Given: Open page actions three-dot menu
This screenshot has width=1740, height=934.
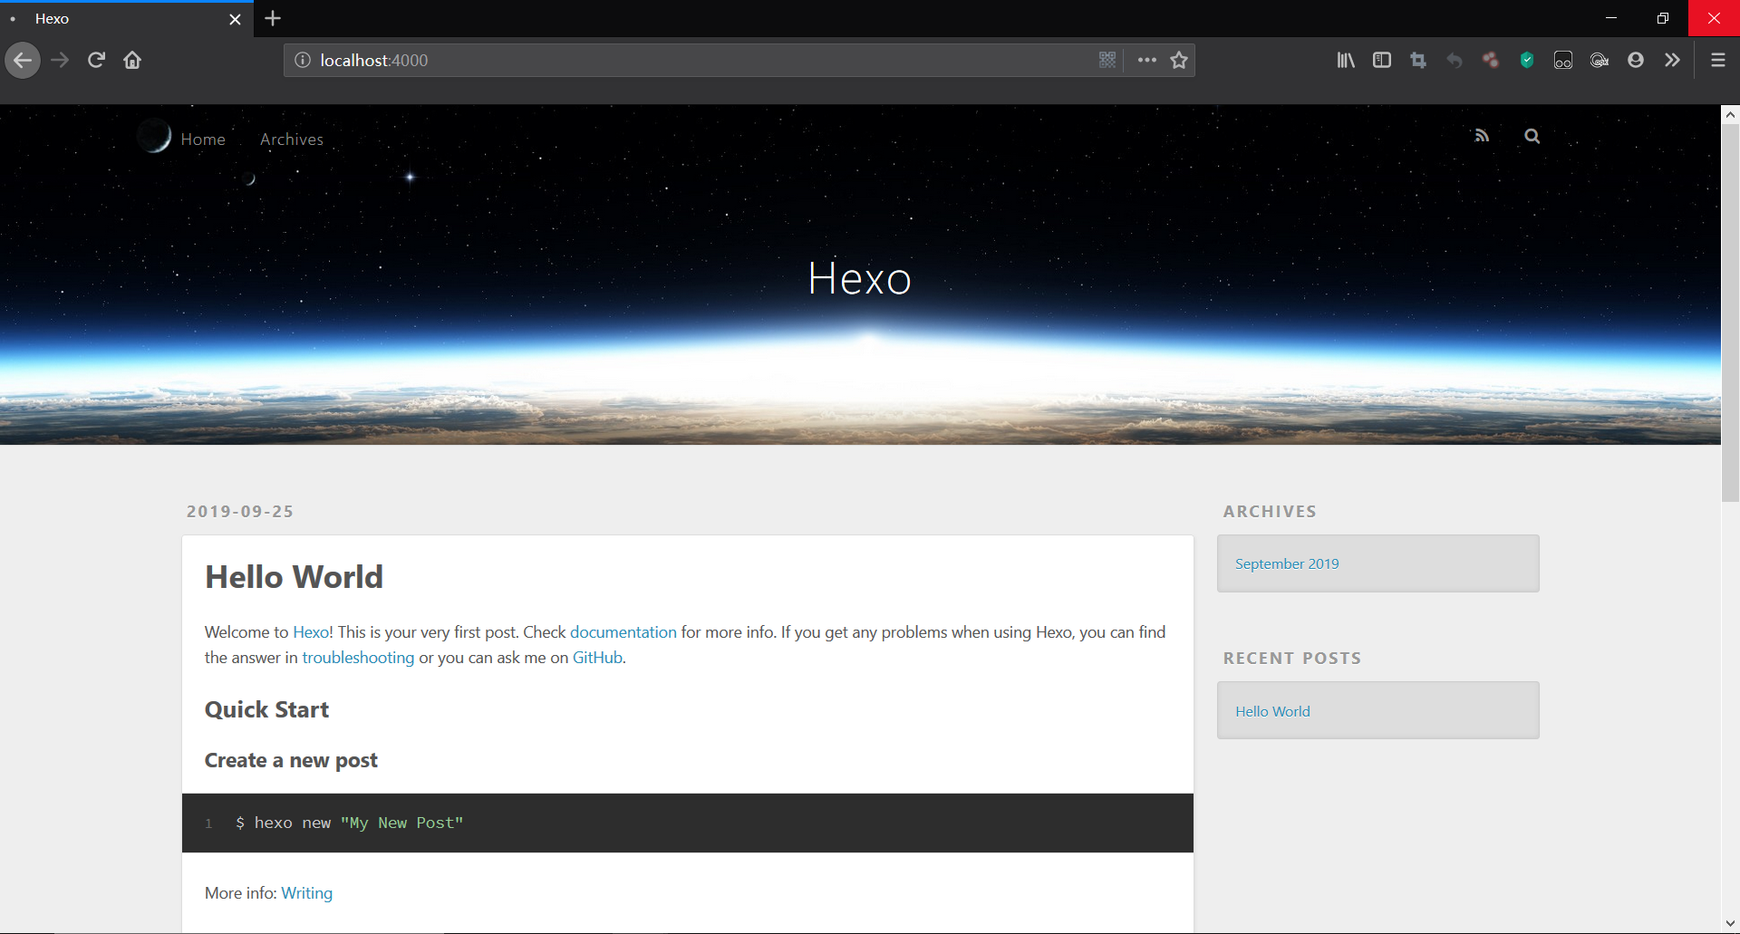Looking at the screenshot, I should click(1147, 61).
